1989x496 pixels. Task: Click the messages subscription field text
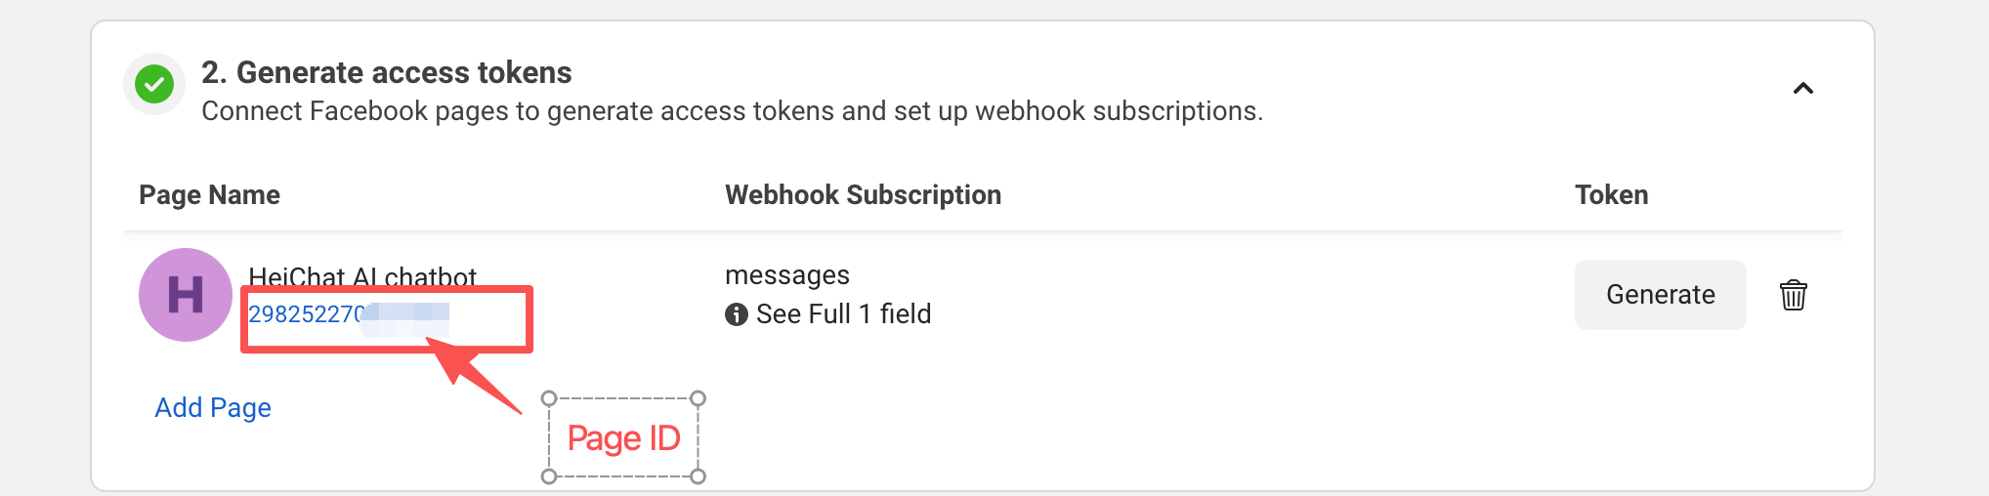786,275
